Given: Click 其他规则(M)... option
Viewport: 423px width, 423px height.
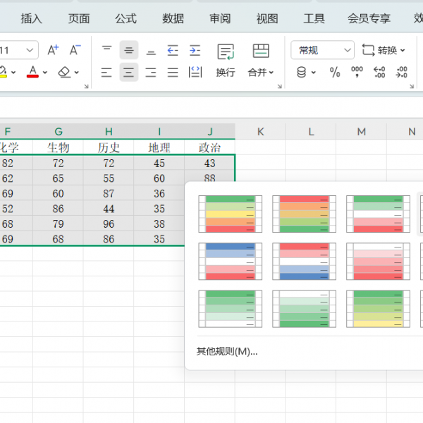Looking at the screenshot, I should (x=227, y=351).
